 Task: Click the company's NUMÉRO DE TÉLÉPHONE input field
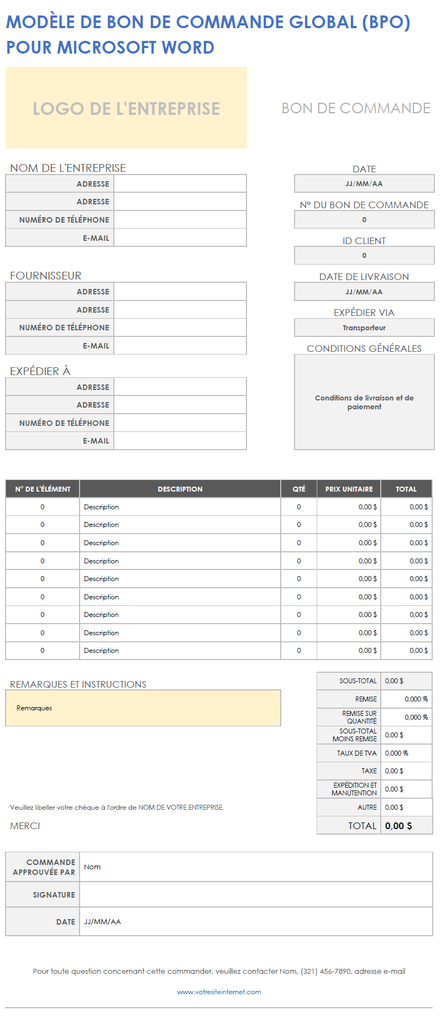coord(180,220)
